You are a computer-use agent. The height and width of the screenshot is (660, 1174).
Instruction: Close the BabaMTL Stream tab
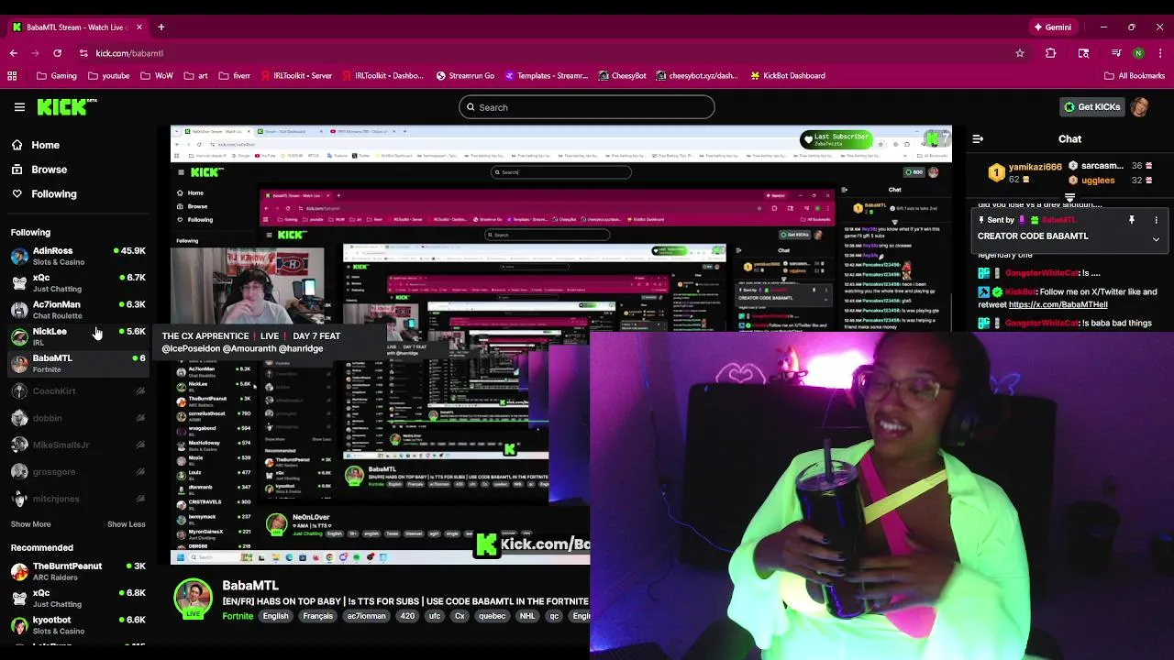point(139,27)
